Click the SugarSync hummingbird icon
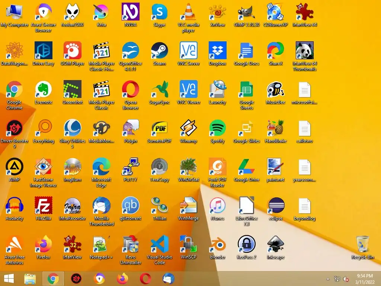Screen dimensions: 381x286 (159, 92)
